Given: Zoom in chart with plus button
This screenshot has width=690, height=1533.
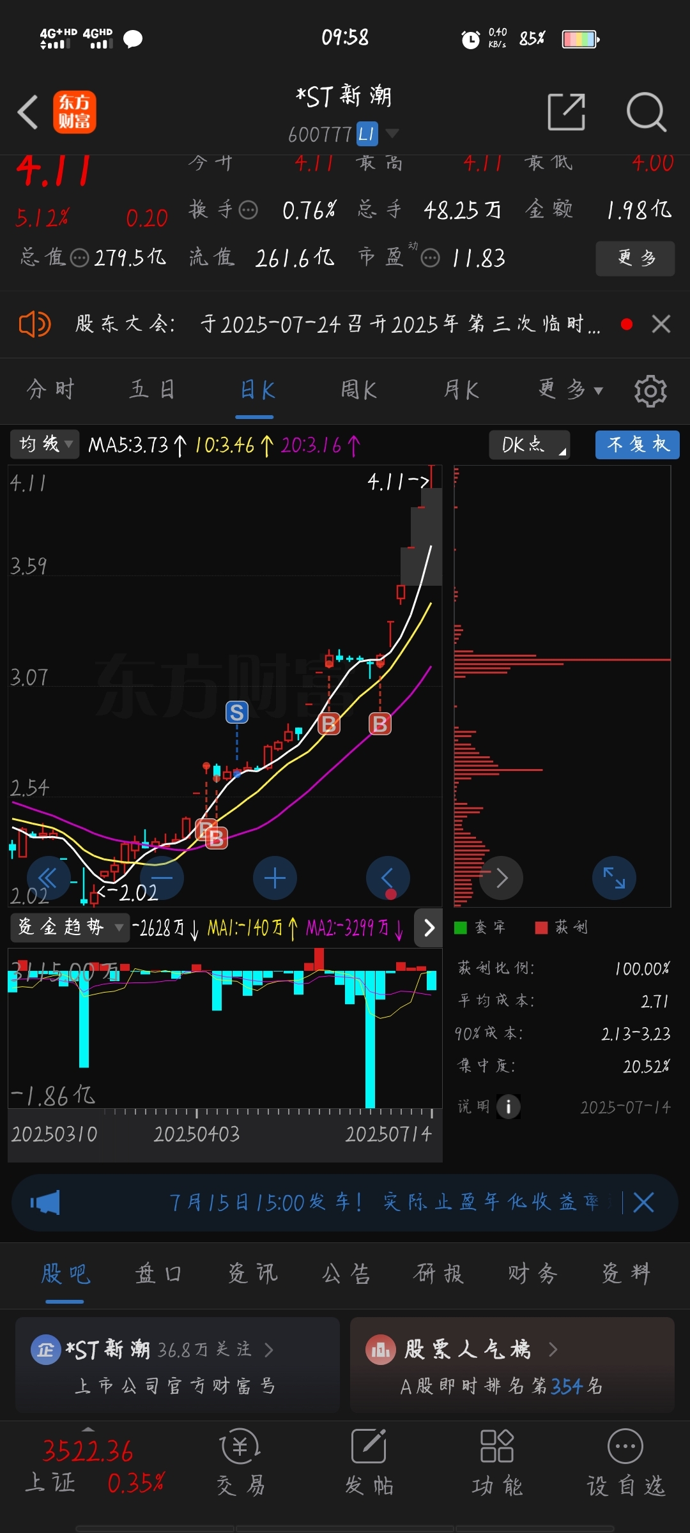Looking at the screenshot, I should click(x=275, y=878).
